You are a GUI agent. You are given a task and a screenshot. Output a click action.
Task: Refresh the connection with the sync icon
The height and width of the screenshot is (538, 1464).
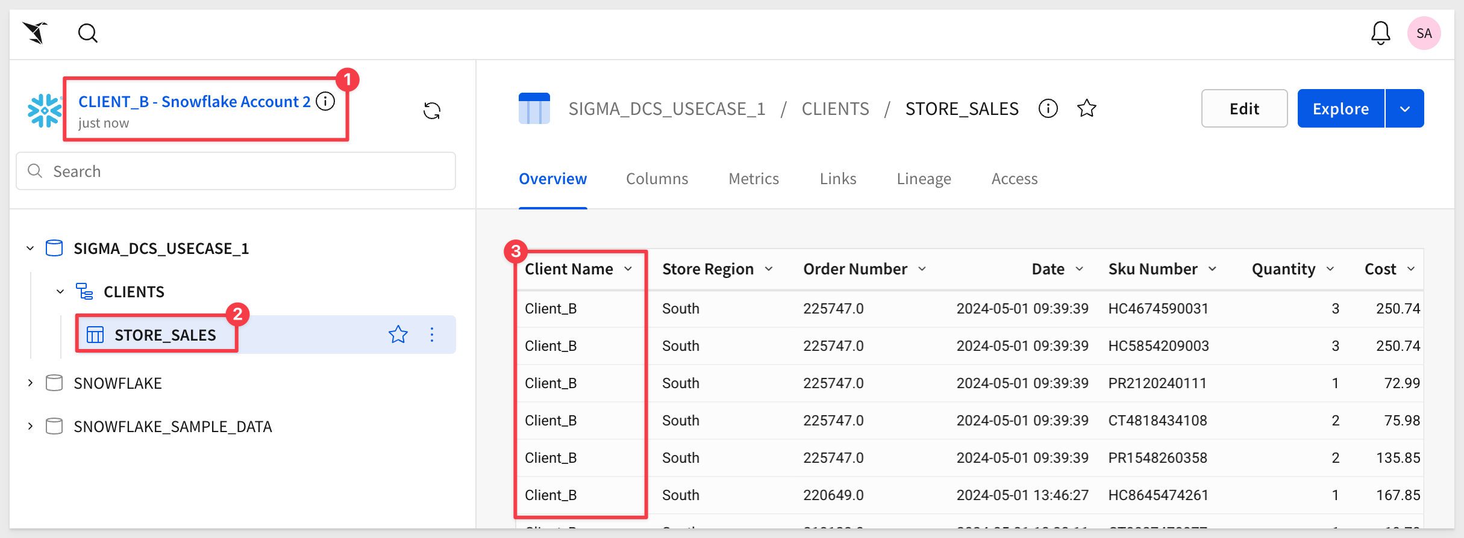click(432, 111)
